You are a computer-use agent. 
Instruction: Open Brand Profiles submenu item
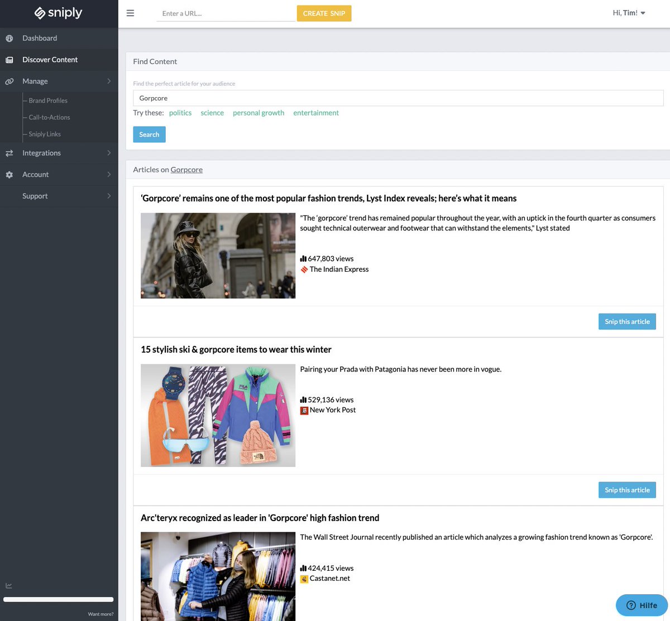48,100
